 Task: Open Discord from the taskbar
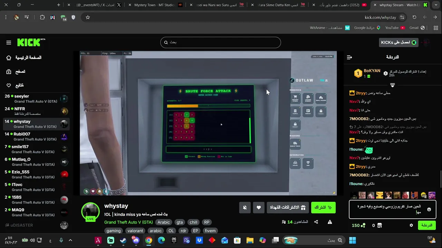136,240
